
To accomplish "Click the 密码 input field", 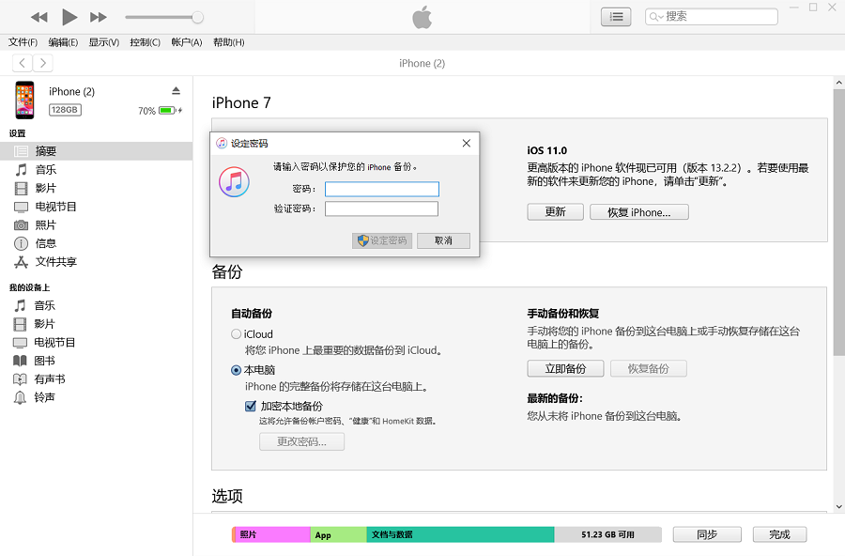I will click(x=381, y=189).
